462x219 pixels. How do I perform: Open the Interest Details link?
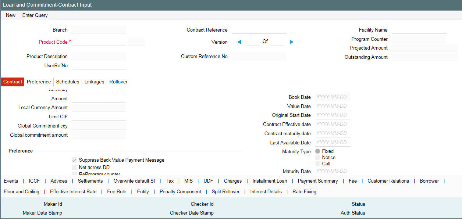click(266, 191)
